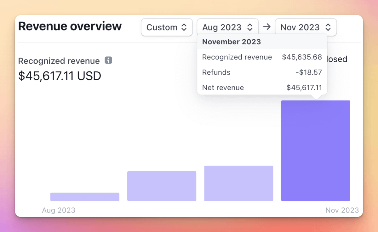Click the $45,617.11 USD revenue figure

pyautogui.click(x=60, y=76)
